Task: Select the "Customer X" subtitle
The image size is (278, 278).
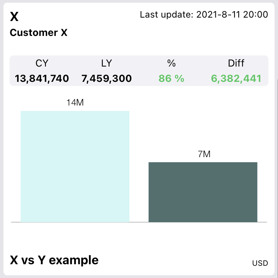Action: (39, 33)
